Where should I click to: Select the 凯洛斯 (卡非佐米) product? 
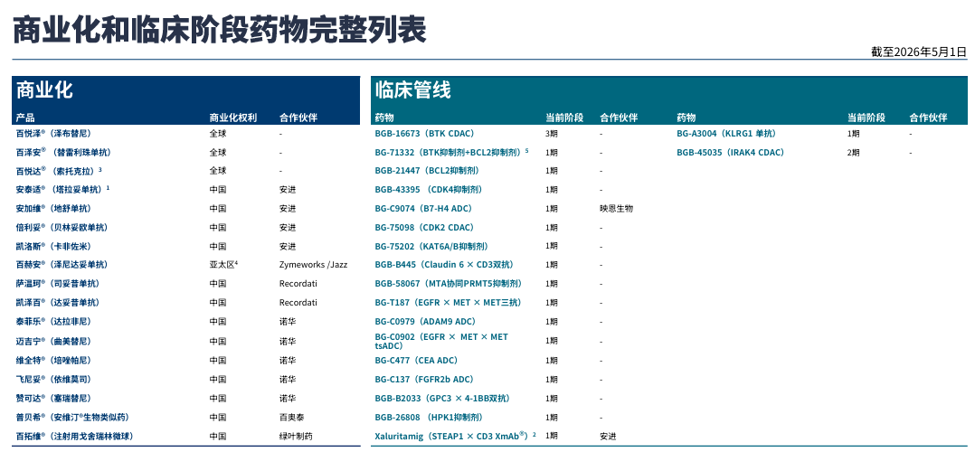point(52,246)
